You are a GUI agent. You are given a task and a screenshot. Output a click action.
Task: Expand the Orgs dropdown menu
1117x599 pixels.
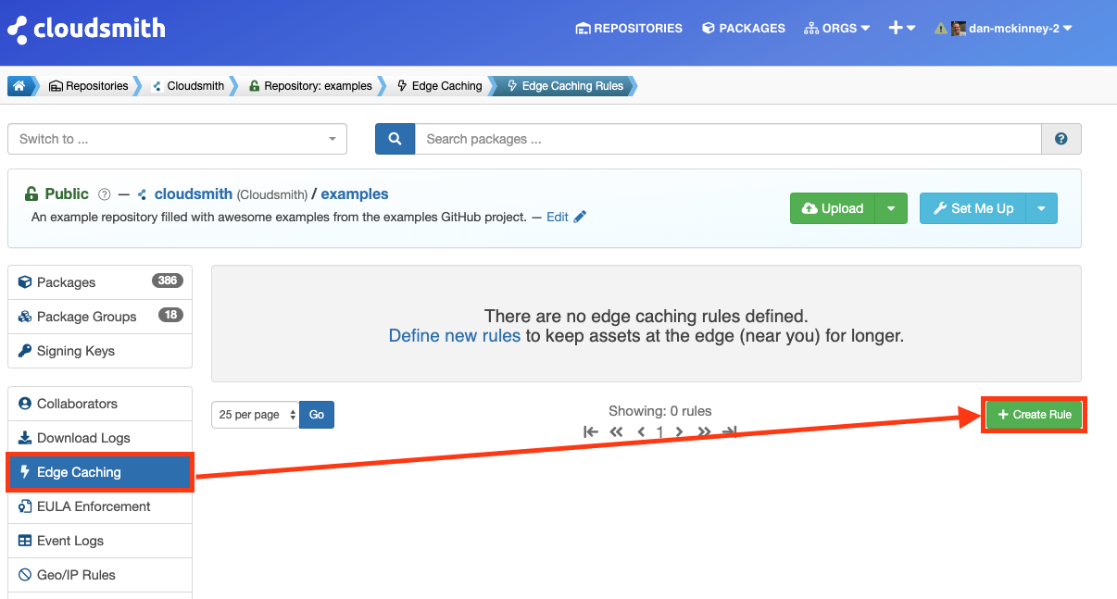[837, 29]
